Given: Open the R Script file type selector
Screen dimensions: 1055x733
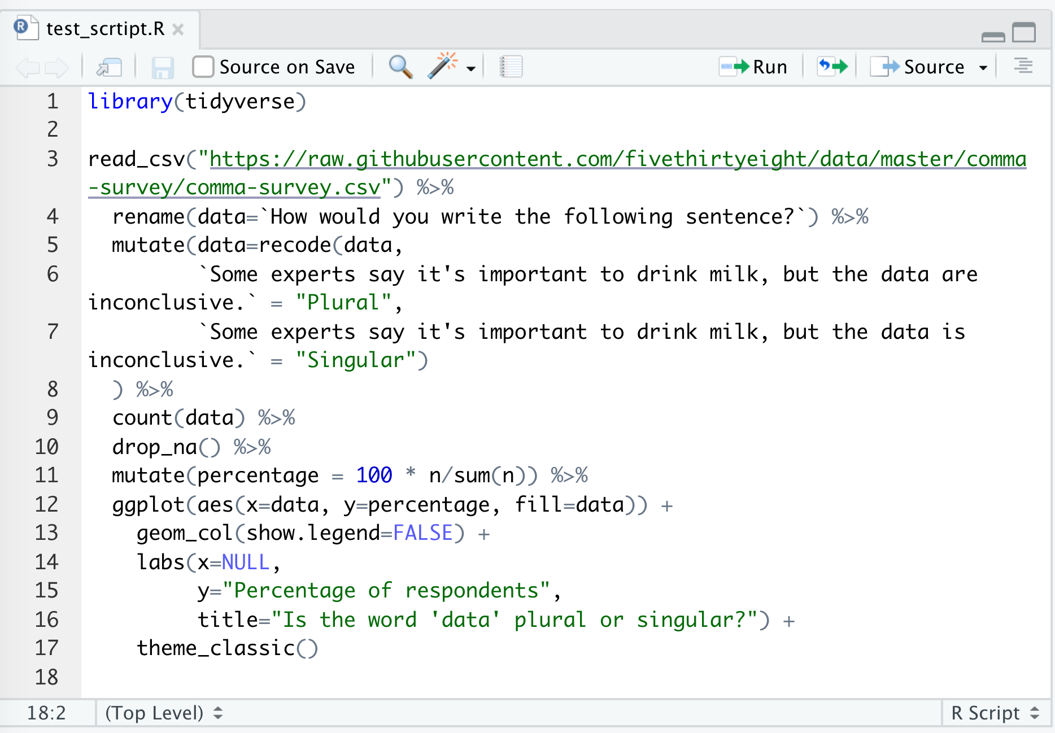Looking at the screenshot, I should tap(995, 713).
